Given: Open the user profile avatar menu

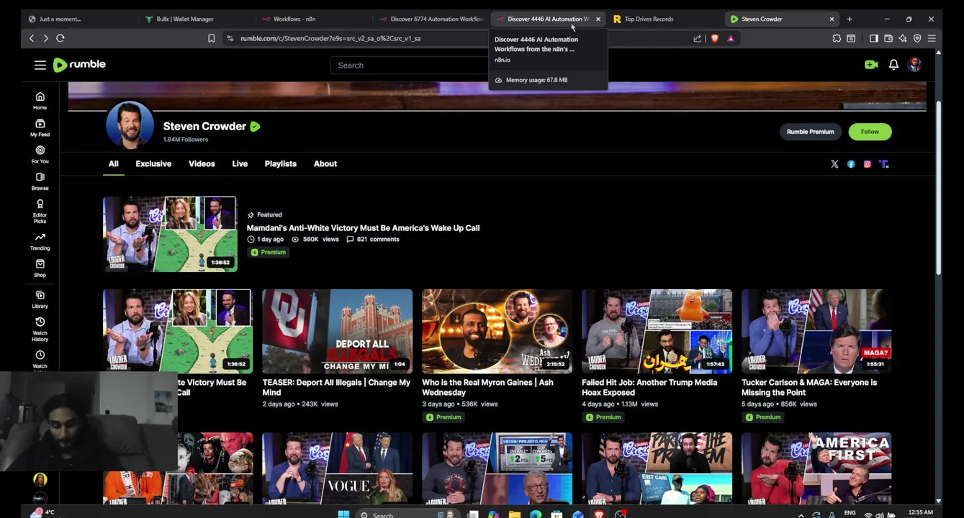Looking at the screenshot, I should click(x=914, y=65).
